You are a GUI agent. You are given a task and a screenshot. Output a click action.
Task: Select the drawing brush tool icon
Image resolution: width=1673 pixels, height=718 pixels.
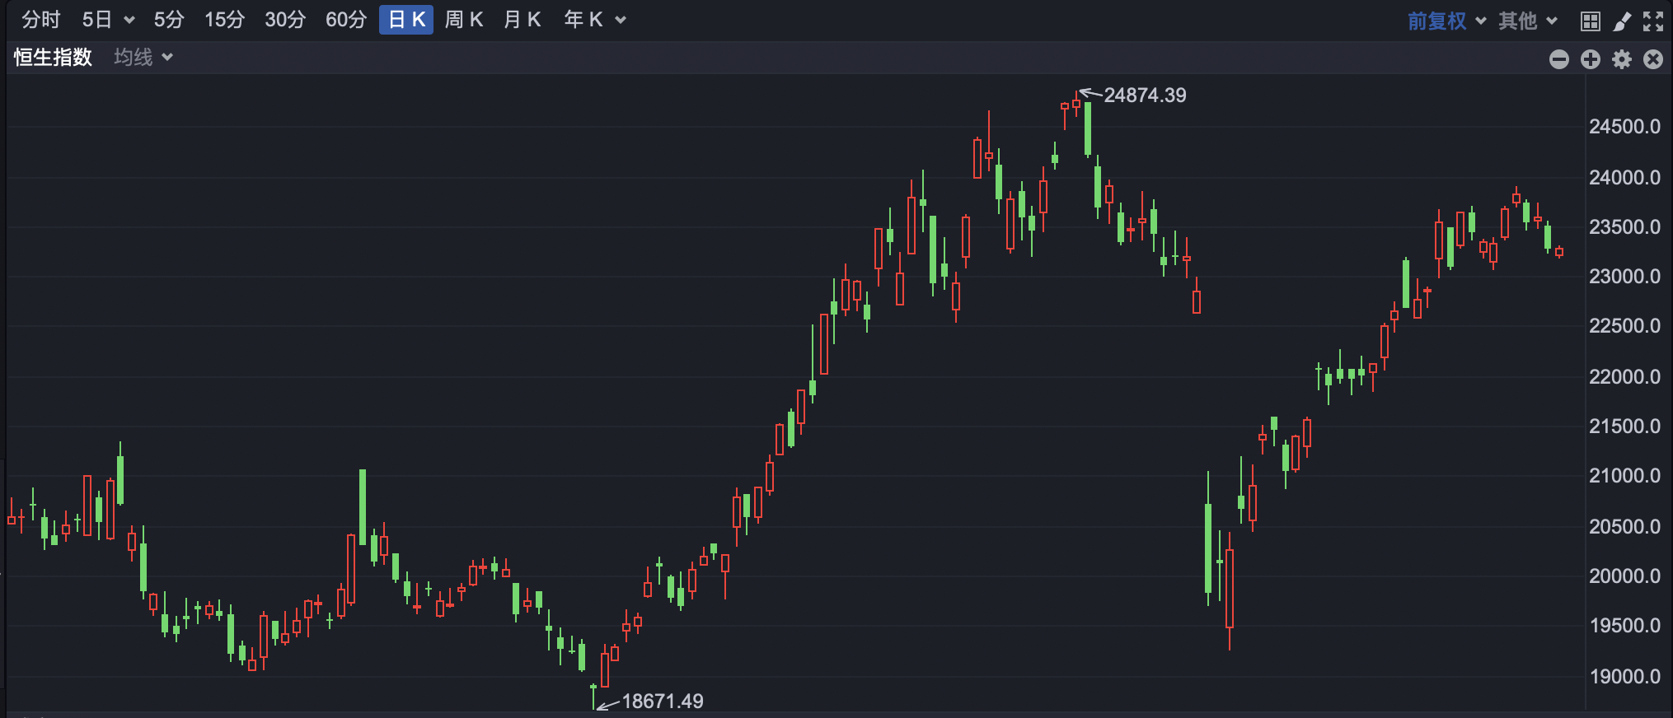tap(1622, 21)
